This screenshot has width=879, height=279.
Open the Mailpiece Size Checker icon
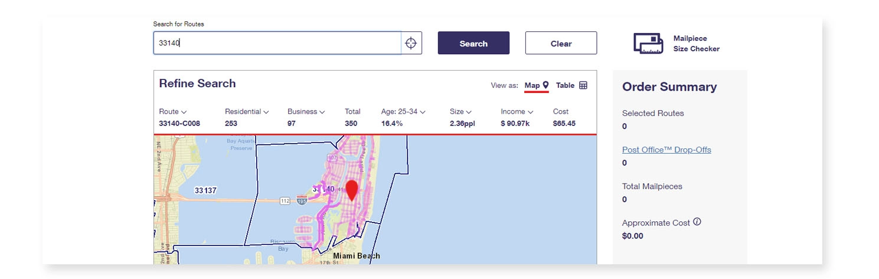coord(648,44)
